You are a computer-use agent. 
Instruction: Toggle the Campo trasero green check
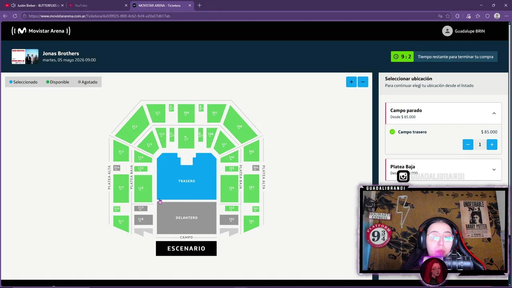tap(392, 132)
